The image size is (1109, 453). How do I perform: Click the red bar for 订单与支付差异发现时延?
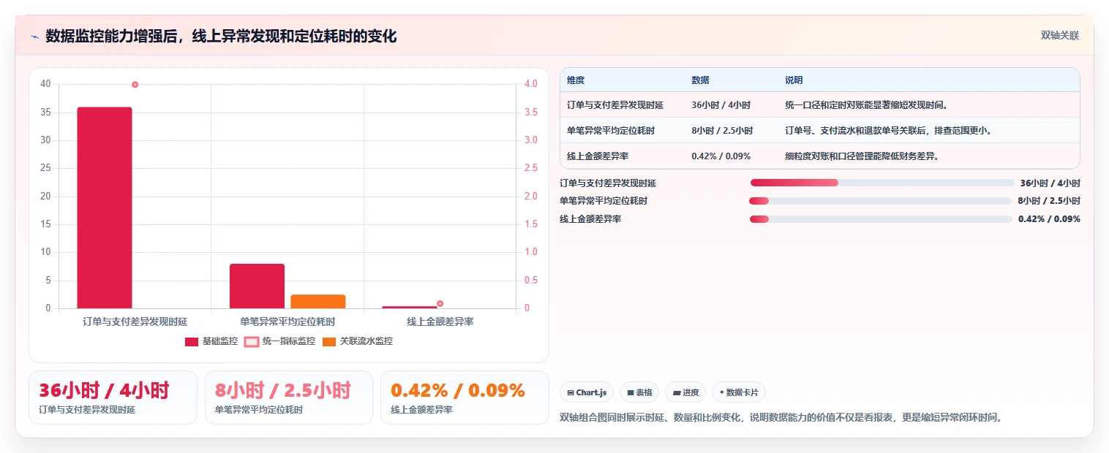(105, 208)
